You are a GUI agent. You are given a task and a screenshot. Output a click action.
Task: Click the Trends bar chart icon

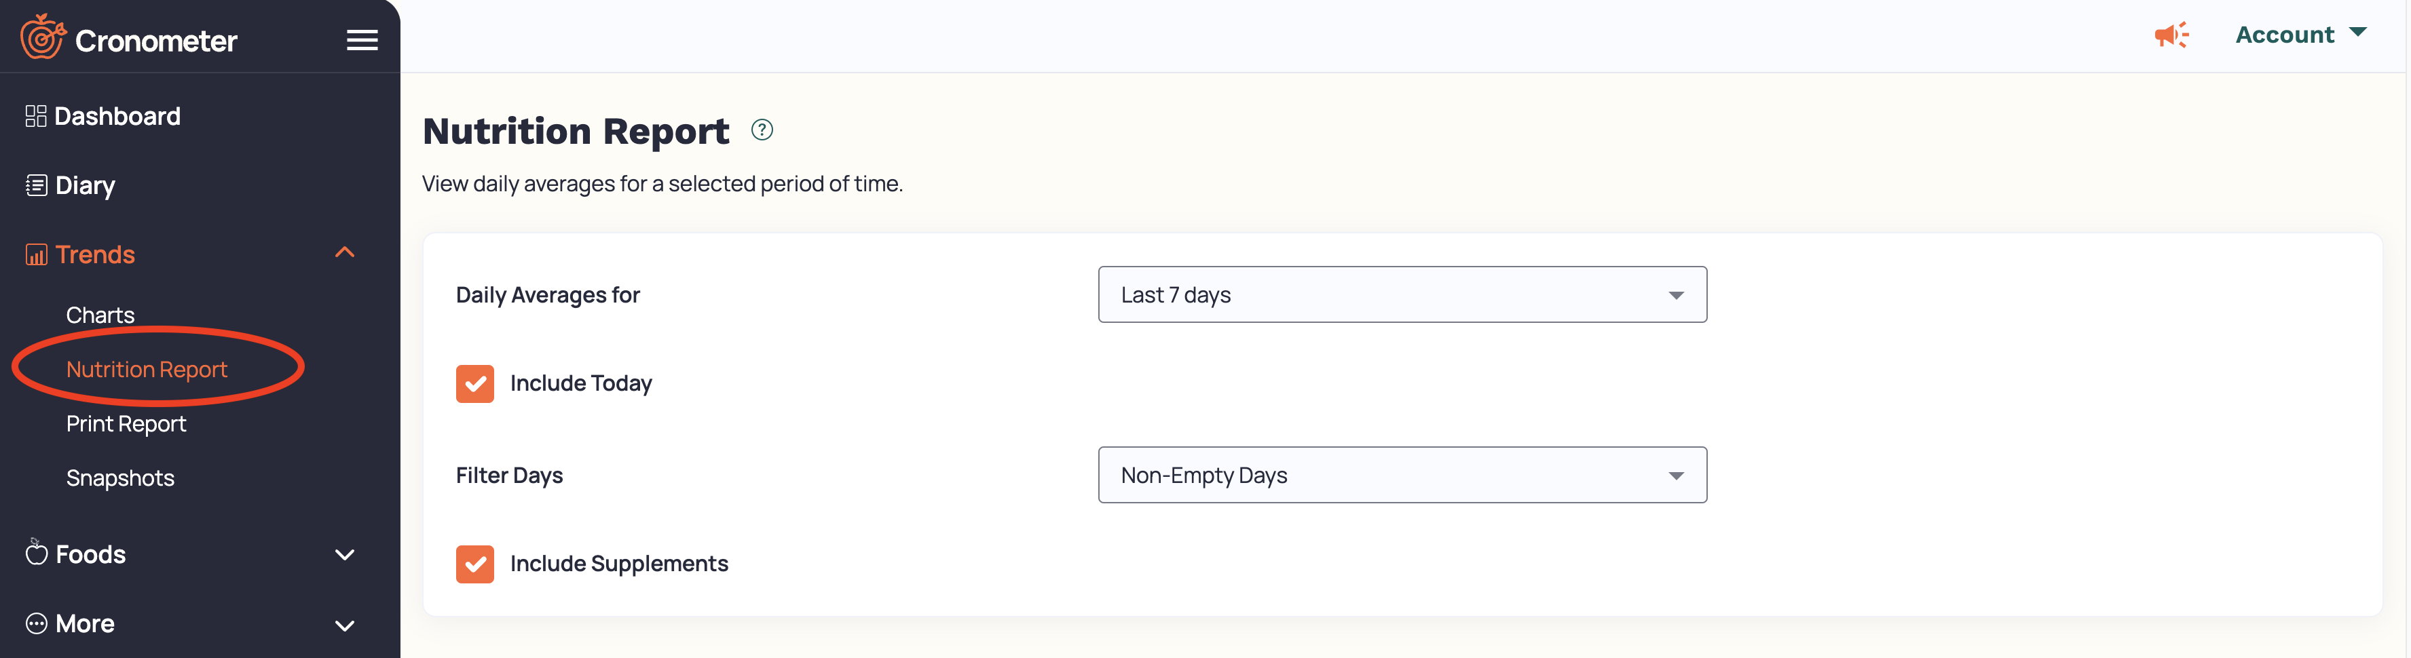point(35,254)
